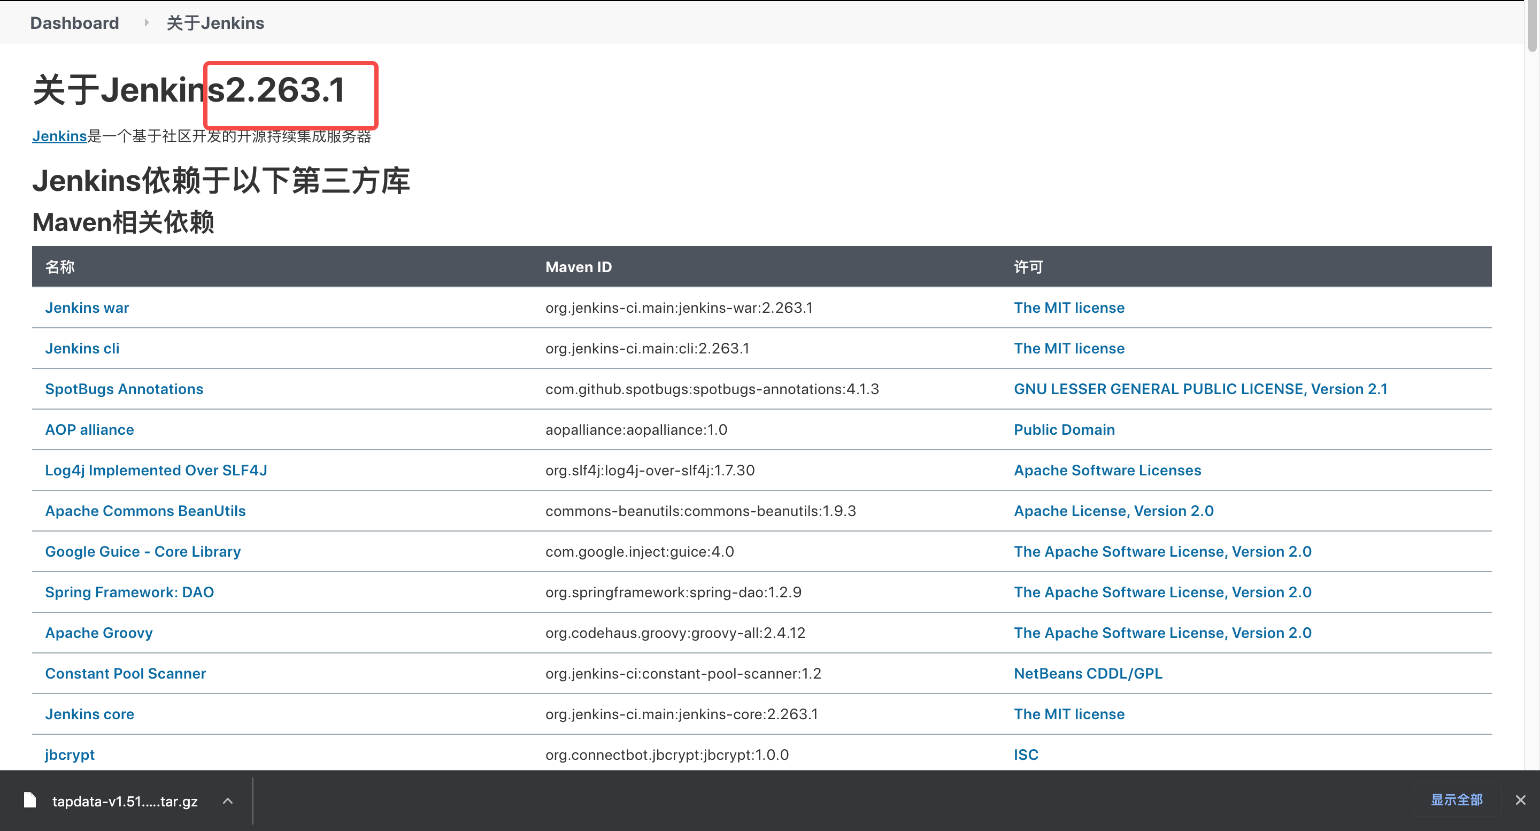The image size is (1540, 831).
Task: Select org.jenkins-ci.main:jenkins-core:2.263.1 text
Action: click(x=682, y=714)
